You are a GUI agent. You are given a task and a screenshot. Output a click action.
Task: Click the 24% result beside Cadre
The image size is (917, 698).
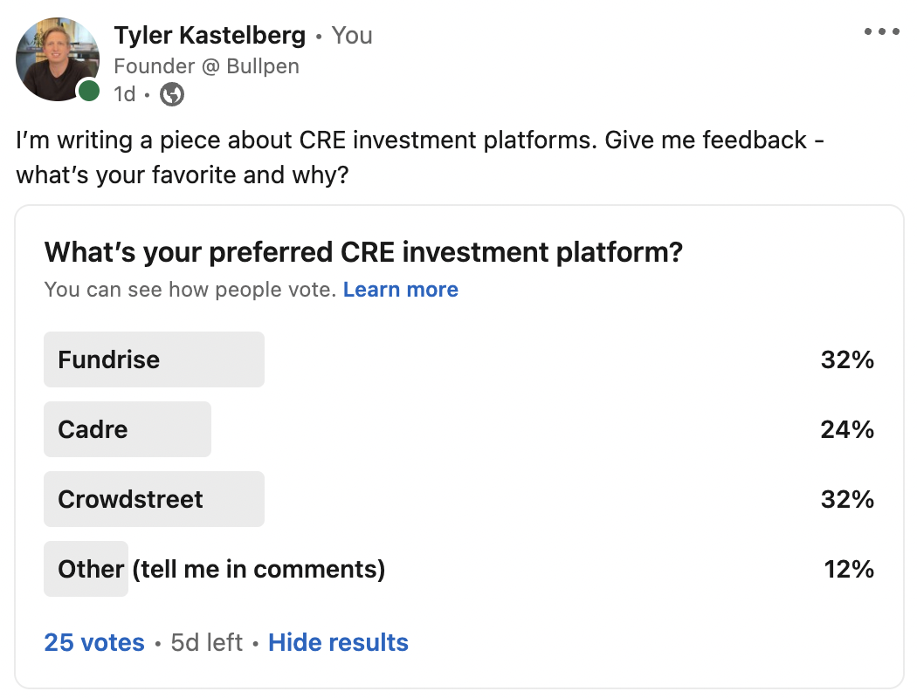[847, 430]
